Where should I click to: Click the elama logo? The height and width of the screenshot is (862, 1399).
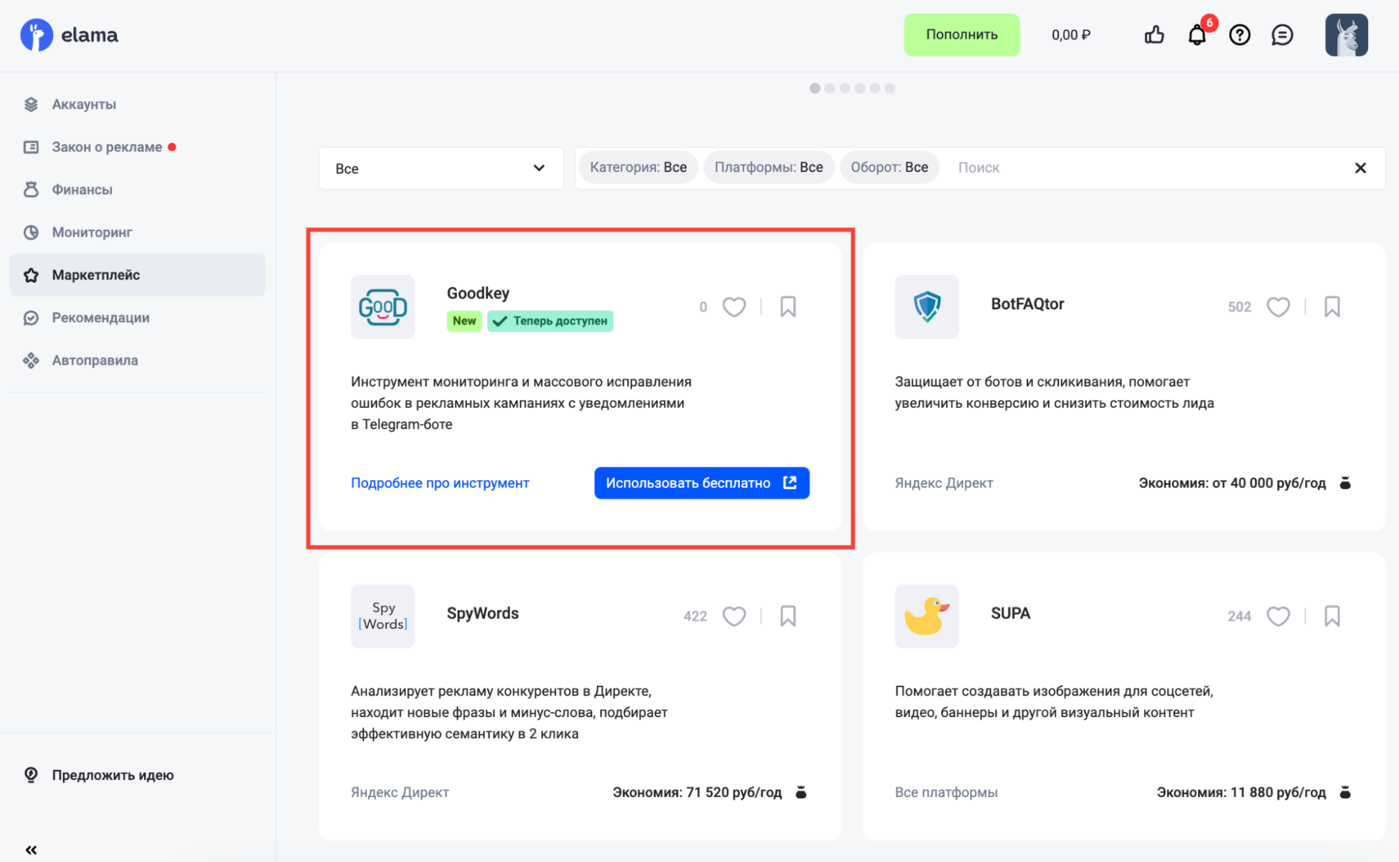[x=69, y=35]
